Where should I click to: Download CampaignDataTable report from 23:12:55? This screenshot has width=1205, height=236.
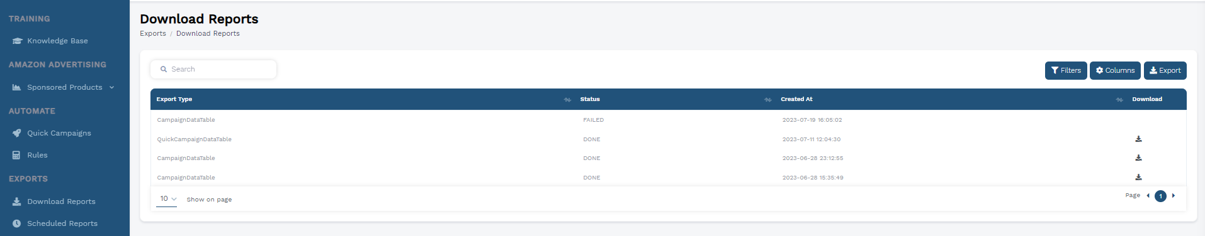(1138, 158)
